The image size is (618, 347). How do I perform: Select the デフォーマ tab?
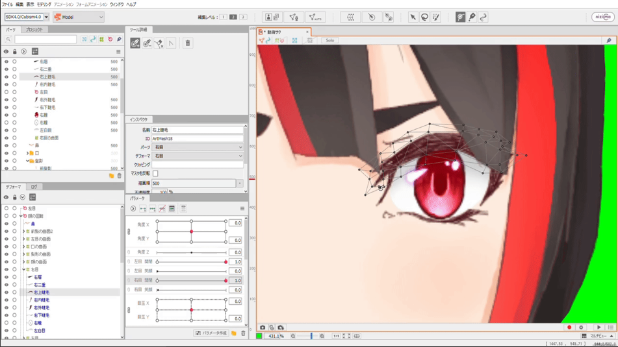[13, 187]
